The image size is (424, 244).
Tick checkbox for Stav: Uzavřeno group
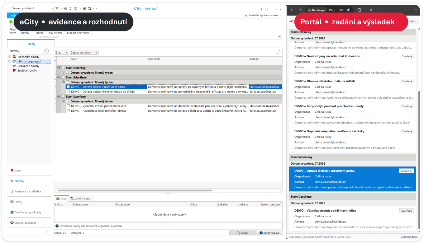click(x=63, y=96)
